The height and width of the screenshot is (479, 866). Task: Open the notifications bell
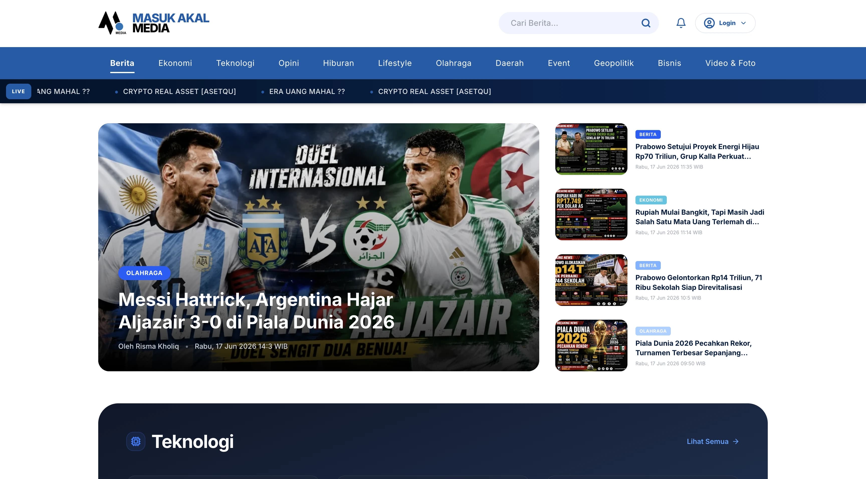(x=681, y=23)
